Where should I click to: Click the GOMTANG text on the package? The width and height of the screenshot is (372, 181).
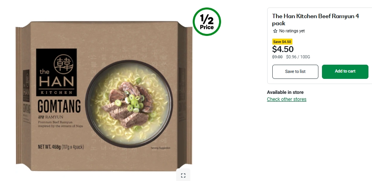pos(59,106)
